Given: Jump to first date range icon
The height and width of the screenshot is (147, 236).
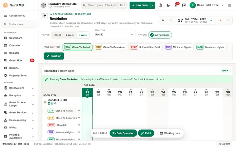Looking at the screenshot, I should pyautogui.click(x=163, y=20).
